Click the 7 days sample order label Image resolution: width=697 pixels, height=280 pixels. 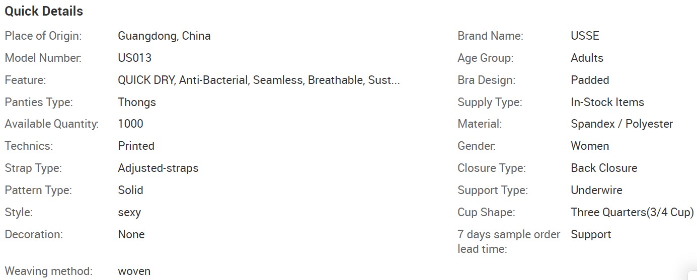coord(509,242)
